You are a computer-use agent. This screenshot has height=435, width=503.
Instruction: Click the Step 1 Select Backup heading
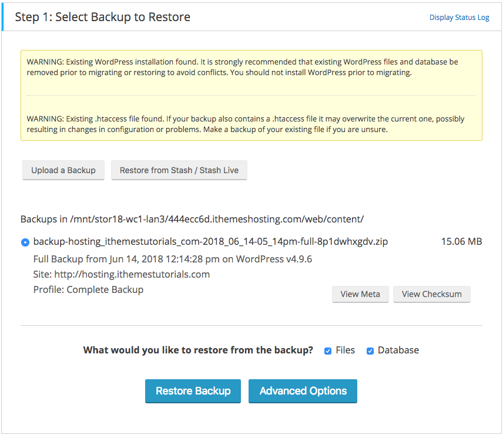click(103, 17)
